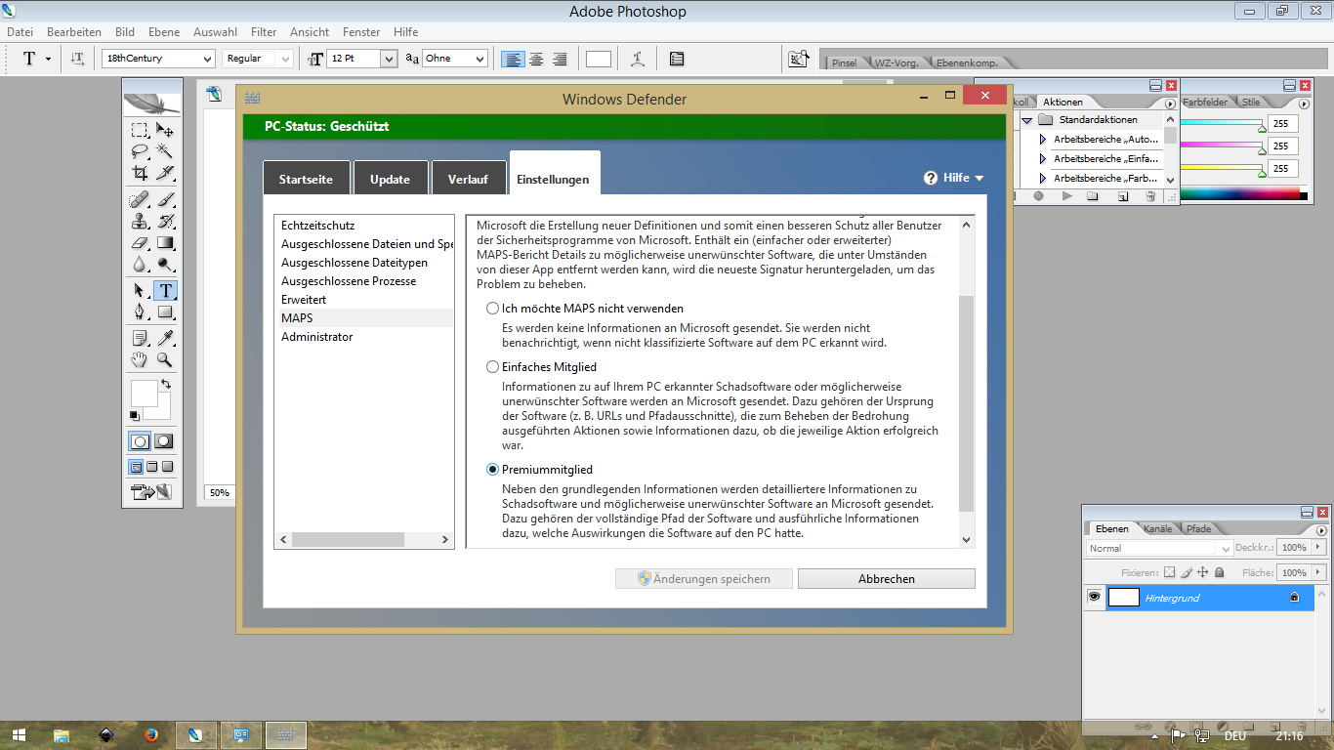Viewport: 1334px width, 750px height.
Task: Click play action icon in Aktionen panel
Action: coord(1066,196)
